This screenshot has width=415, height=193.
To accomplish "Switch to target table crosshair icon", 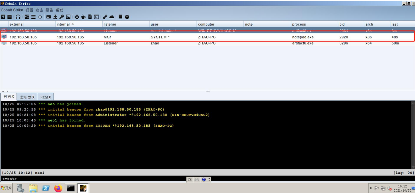I will [40, 17].
